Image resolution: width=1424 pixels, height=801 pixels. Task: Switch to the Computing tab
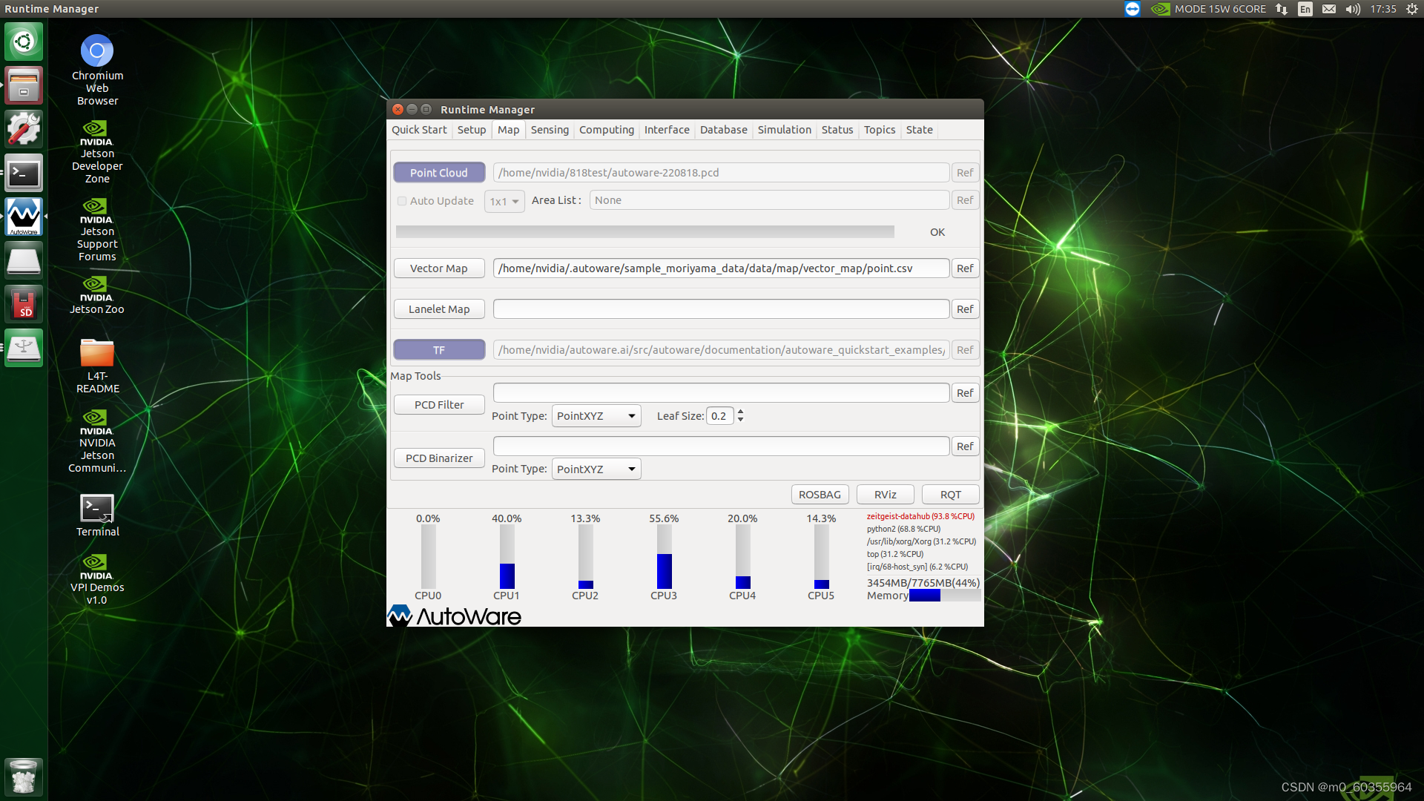606,130
